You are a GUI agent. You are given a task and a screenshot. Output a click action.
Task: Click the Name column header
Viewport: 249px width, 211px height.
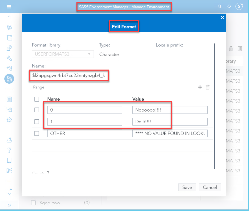click(53, 99)
